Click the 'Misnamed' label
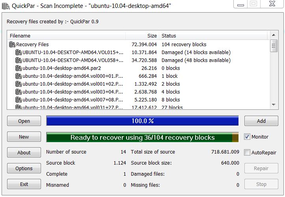This screenshot has width=285, height=197. [x=58, y=185]
